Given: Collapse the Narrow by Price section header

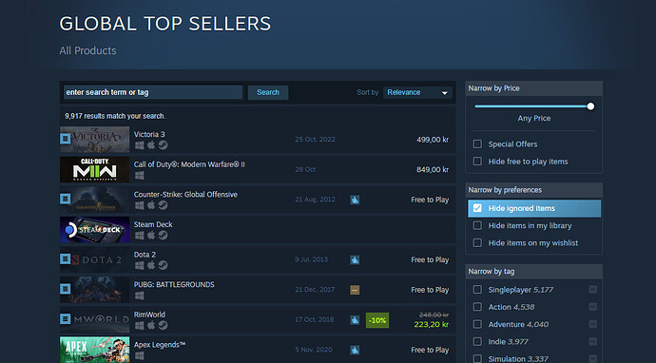Looking at the screenshot, I should coord(534,88).
